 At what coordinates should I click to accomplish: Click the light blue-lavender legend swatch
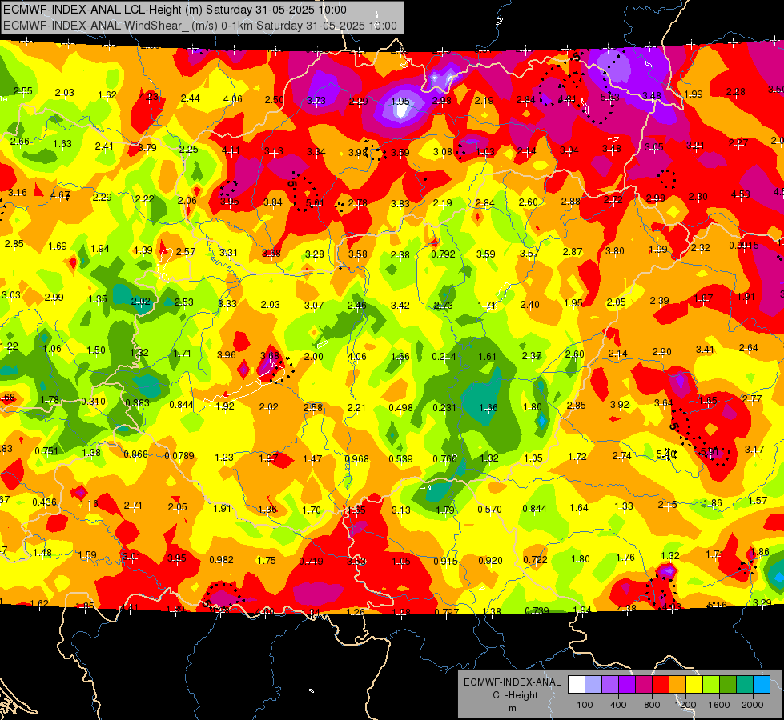pyautogui.click(x=593, y=684)
